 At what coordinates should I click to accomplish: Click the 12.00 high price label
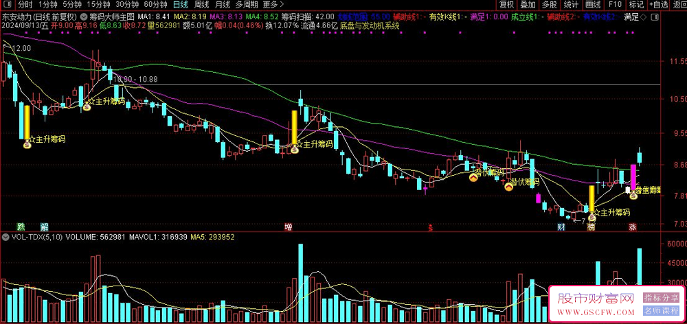21,48
